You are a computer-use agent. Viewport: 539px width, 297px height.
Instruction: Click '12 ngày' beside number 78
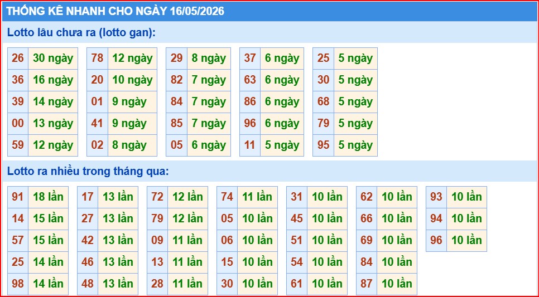point(132,59)
